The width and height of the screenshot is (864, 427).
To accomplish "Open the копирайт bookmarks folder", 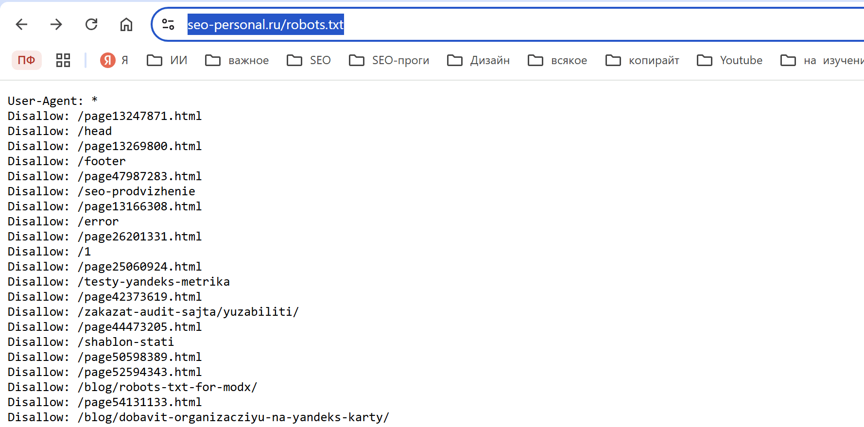I will pos(642,60).
